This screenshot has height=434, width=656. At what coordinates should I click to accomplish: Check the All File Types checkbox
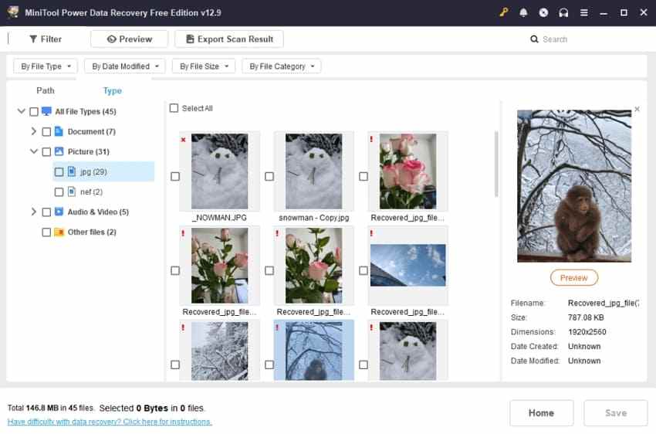pyautogui.click(x=34, y=112)
